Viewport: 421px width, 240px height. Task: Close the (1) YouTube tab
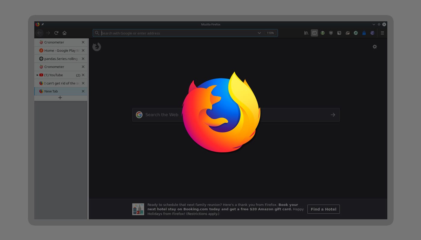click(83, 75)
